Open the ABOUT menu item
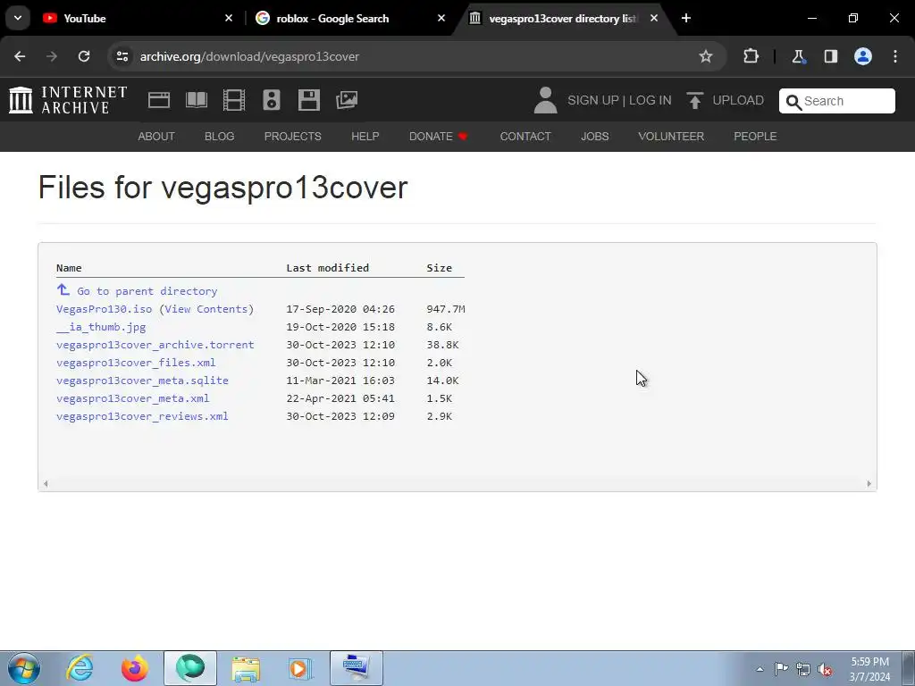 coord(156,137)
